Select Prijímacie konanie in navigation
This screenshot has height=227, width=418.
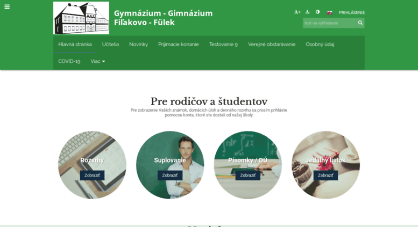point(179,45)
